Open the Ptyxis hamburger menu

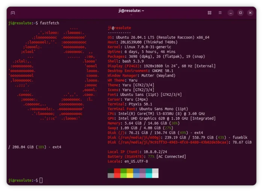[x=220, y=13]
